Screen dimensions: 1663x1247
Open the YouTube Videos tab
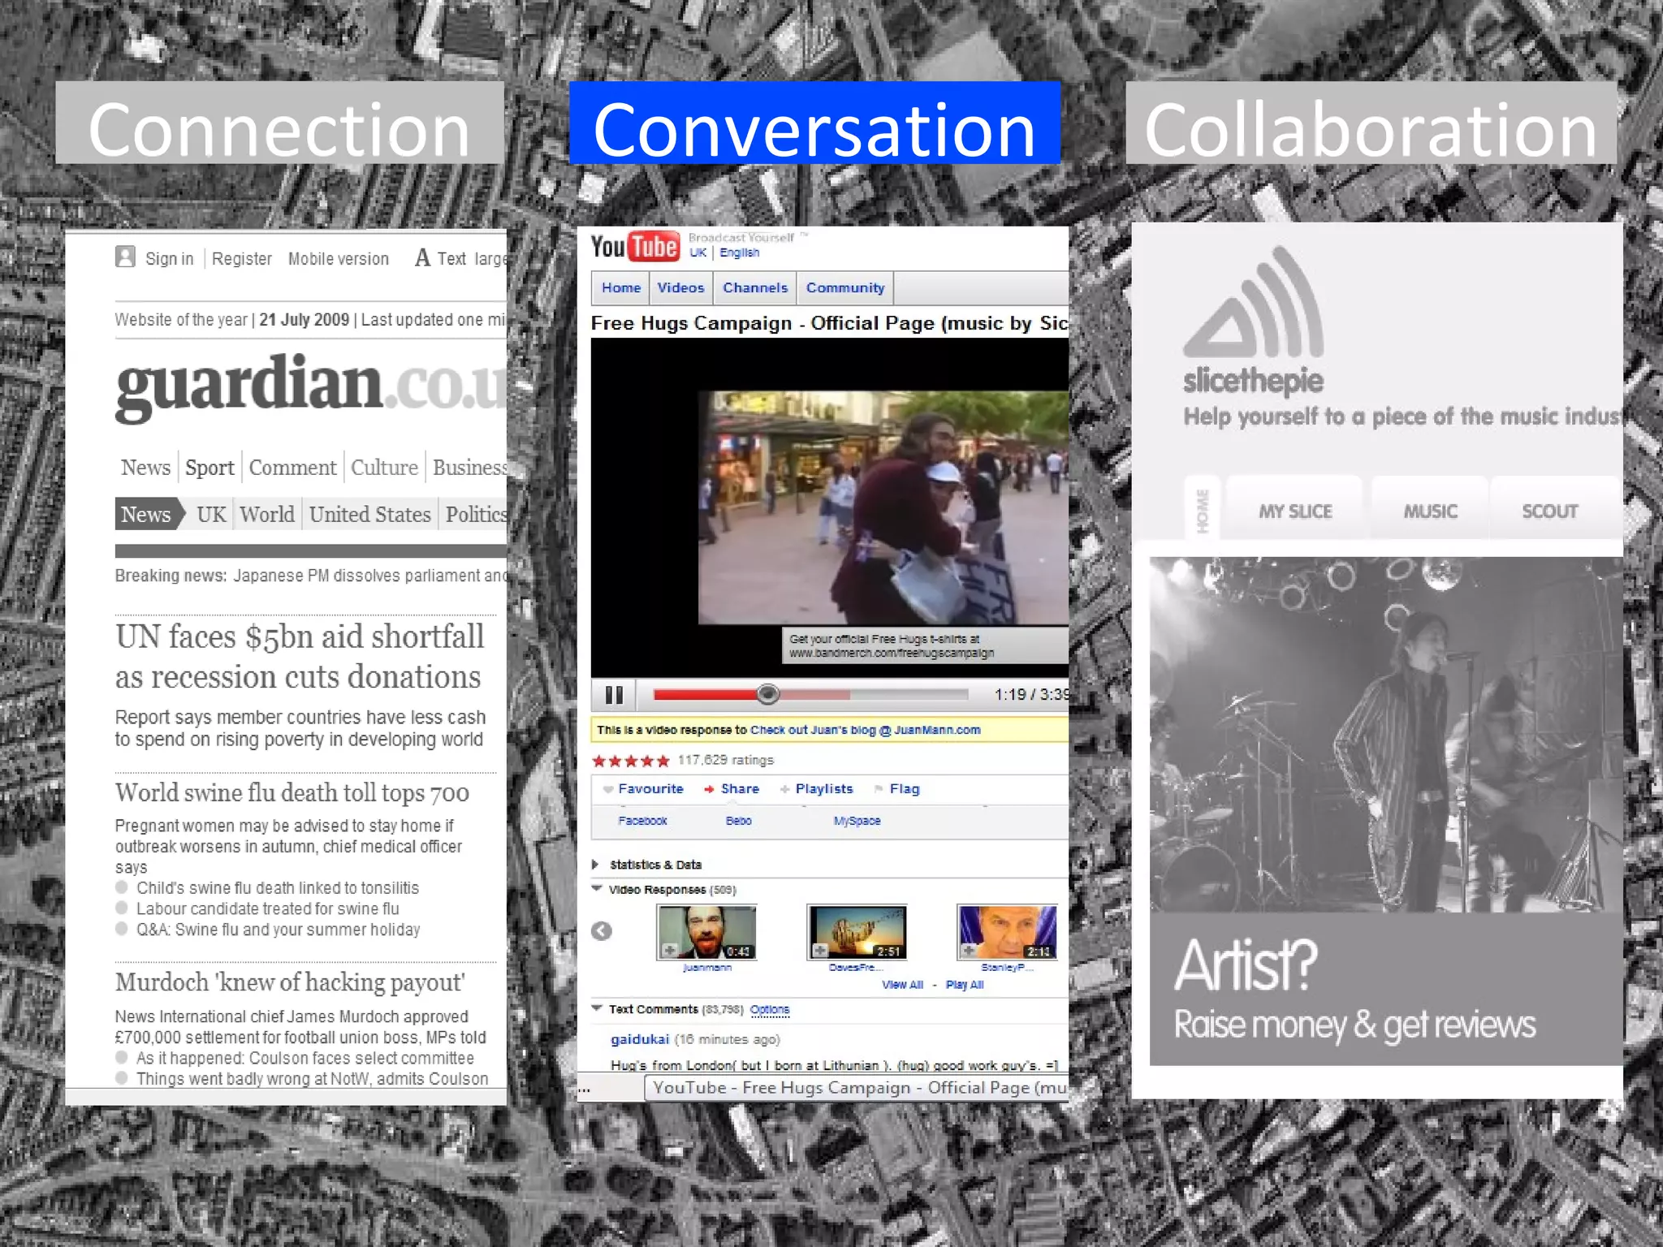[x=680, y=288]
